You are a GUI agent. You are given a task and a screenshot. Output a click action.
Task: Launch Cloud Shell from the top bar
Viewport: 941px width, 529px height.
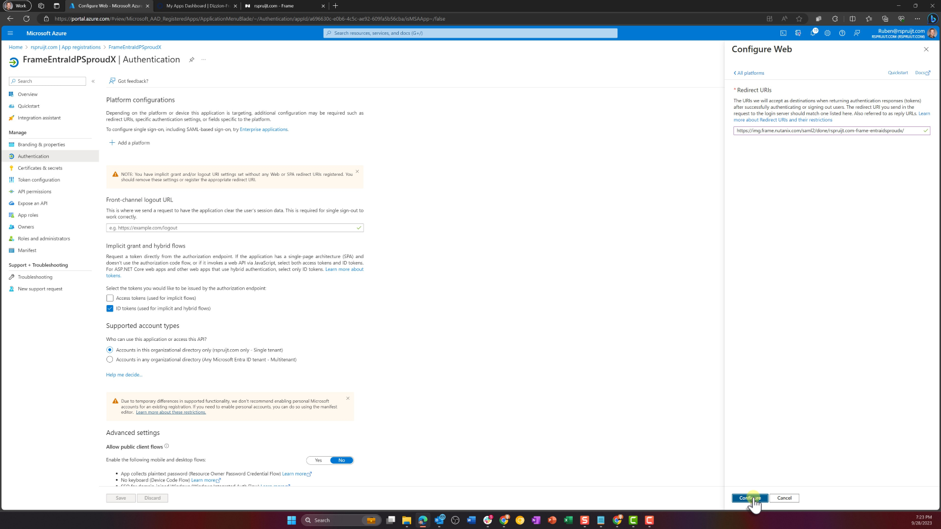(x=783, y=33)
